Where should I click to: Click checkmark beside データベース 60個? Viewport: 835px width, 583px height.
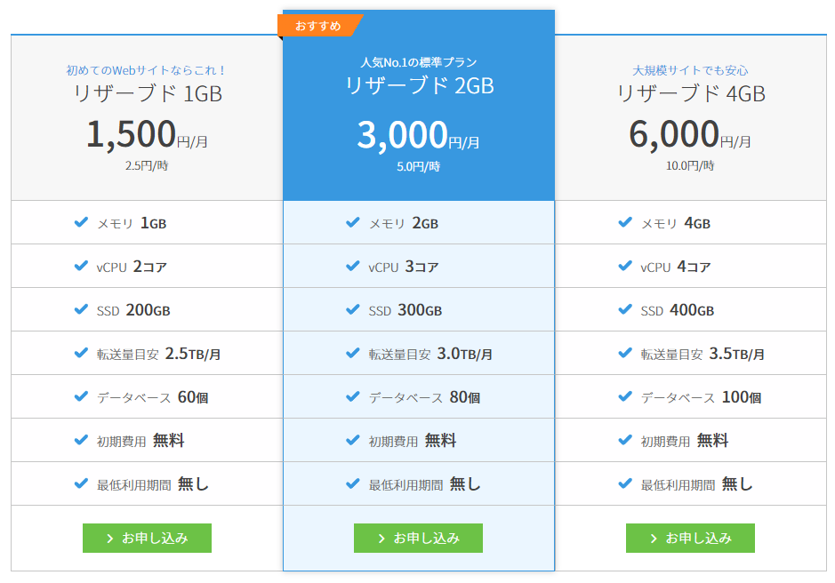point(81,396)
